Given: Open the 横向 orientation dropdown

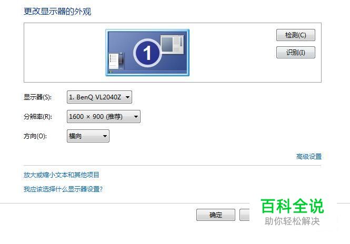Looking at the screenshot, I should point(88,136).
